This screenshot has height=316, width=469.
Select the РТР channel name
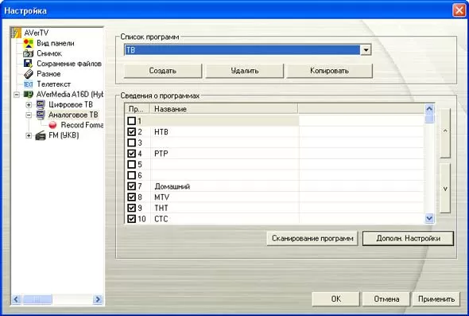[161, 154]
